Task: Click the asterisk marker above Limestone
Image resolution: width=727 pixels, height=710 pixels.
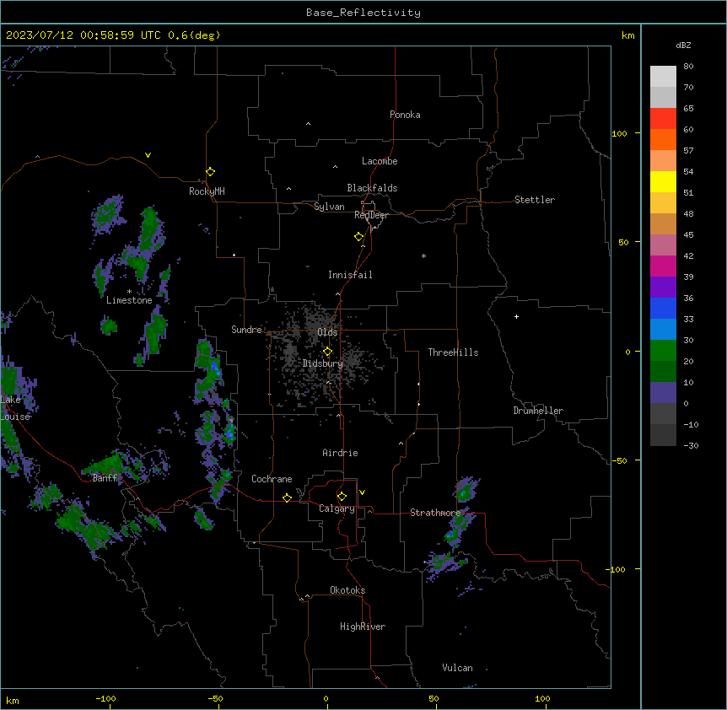Action: (129, 292)
